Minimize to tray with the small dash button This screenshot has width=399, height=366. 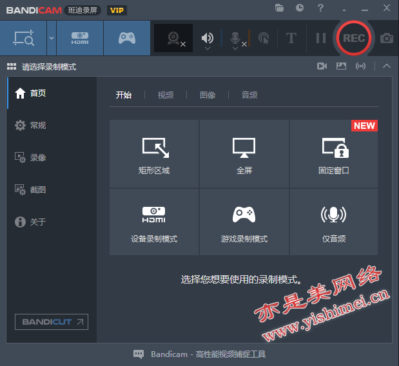[344, 10]
